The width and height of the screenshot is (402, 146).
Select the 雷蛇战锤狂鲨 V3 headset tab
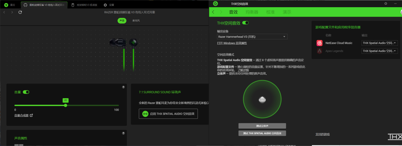44,5
